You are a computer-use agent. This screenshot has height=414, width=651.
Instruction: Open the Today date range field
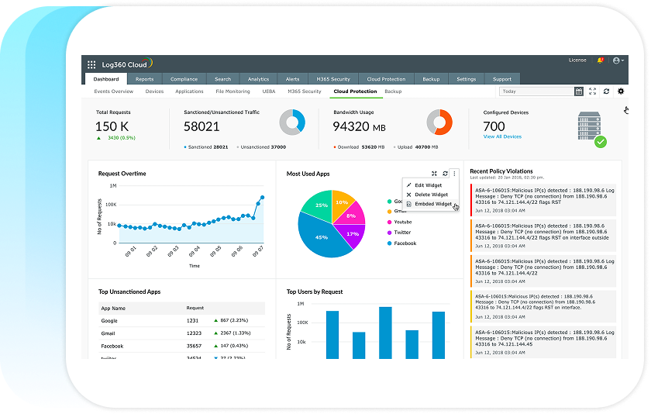click(536, 91)
